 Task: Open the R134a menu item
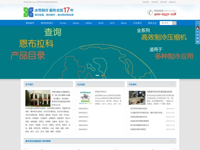pos(63,23)
